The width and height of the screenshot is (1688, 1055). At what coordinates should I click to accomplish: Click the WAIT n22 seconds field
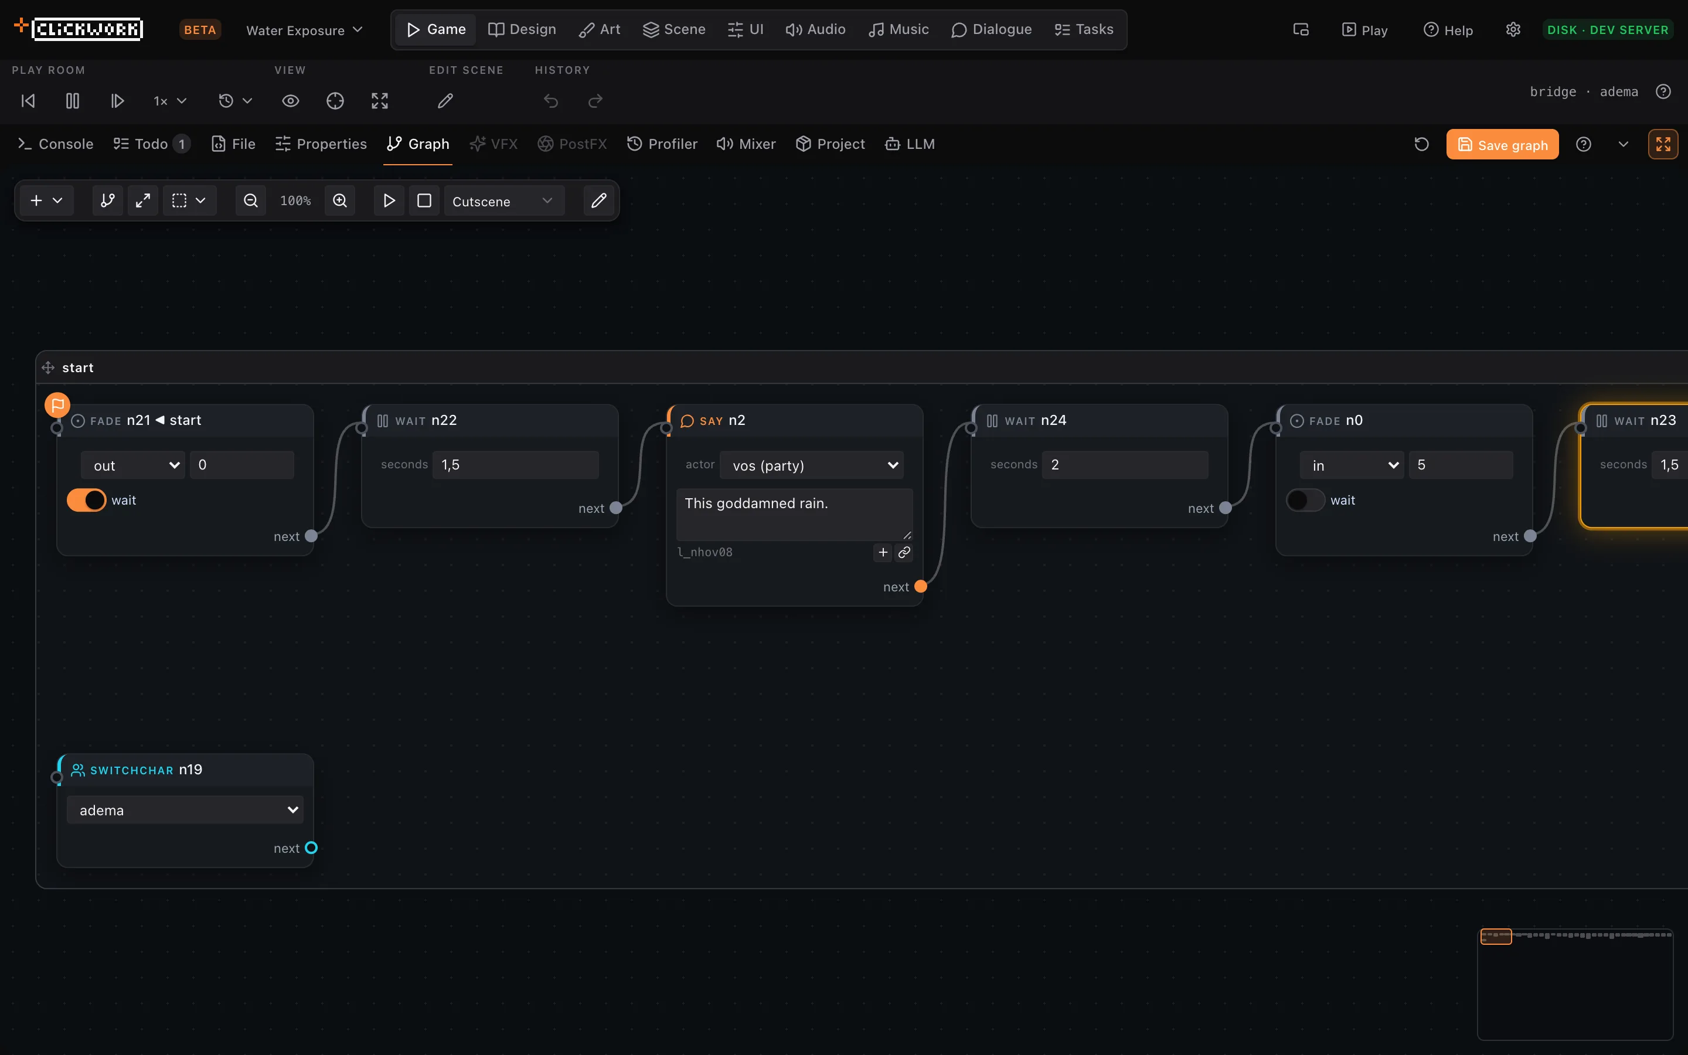point(515,465)
